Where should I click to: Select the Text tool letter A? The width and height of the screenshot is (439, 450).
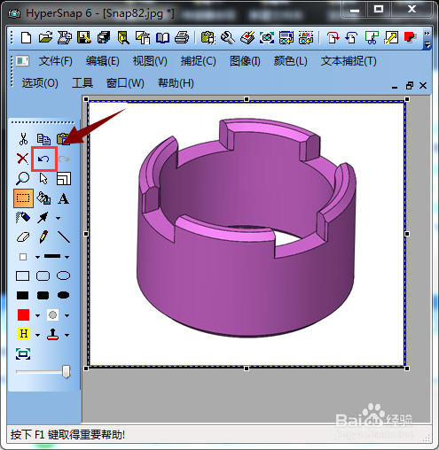click(x=63, y=198)
